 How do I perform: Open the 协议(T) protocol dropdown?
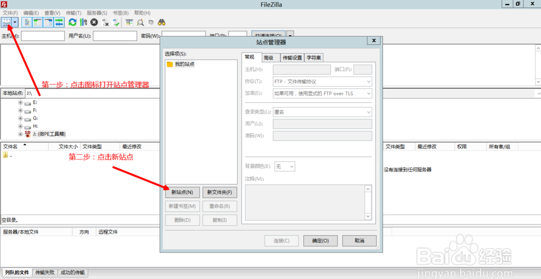pyautogui.click(x=322, y=82)
